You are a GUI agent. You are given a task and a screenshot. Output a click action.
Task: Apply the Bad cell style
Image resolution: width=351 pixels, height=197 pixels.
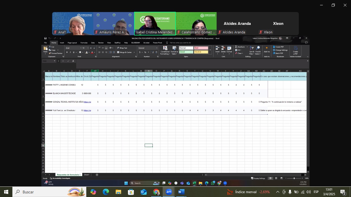point(201,48)
